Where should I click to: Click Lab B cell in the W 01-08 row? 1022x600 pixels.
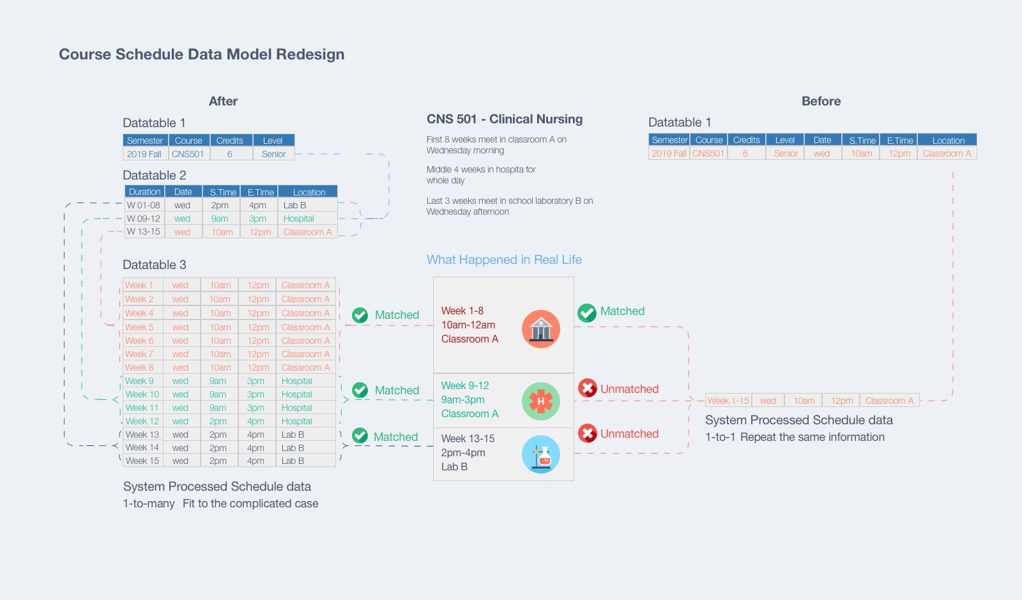[294, 205]
